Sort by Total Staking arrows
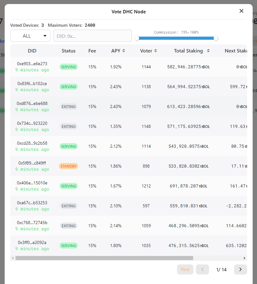Screen dimensions: 257x284 click(x=208, y=51)
